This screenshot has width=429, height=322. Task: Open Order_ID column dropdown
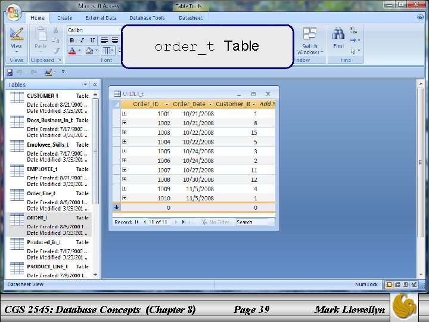pyautogui.click(x=167, y=104)
